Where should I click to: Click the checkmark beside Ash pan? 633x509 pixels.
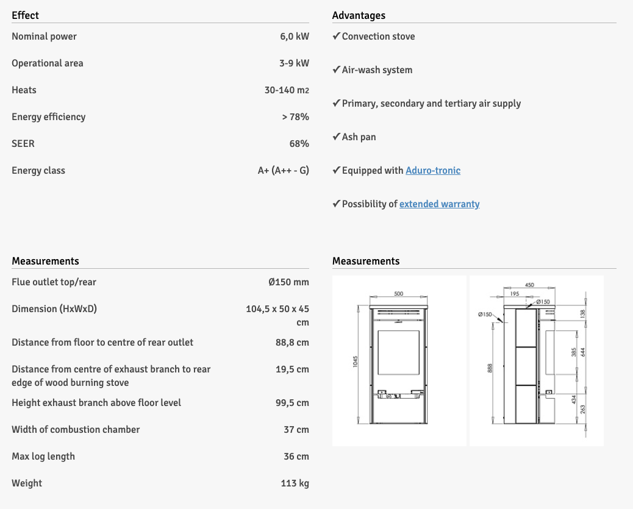coord(336,137)
